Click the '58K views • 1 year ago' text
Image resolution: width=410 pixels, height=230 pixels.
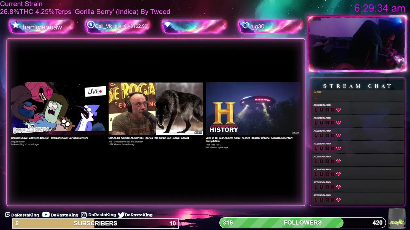[217, 148]
